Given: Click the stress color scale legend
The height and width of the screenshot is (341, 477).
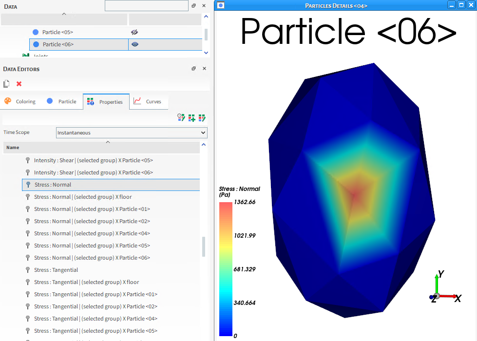Looking at the screenshot, I should pyautogui.click(x=225, y=268).
